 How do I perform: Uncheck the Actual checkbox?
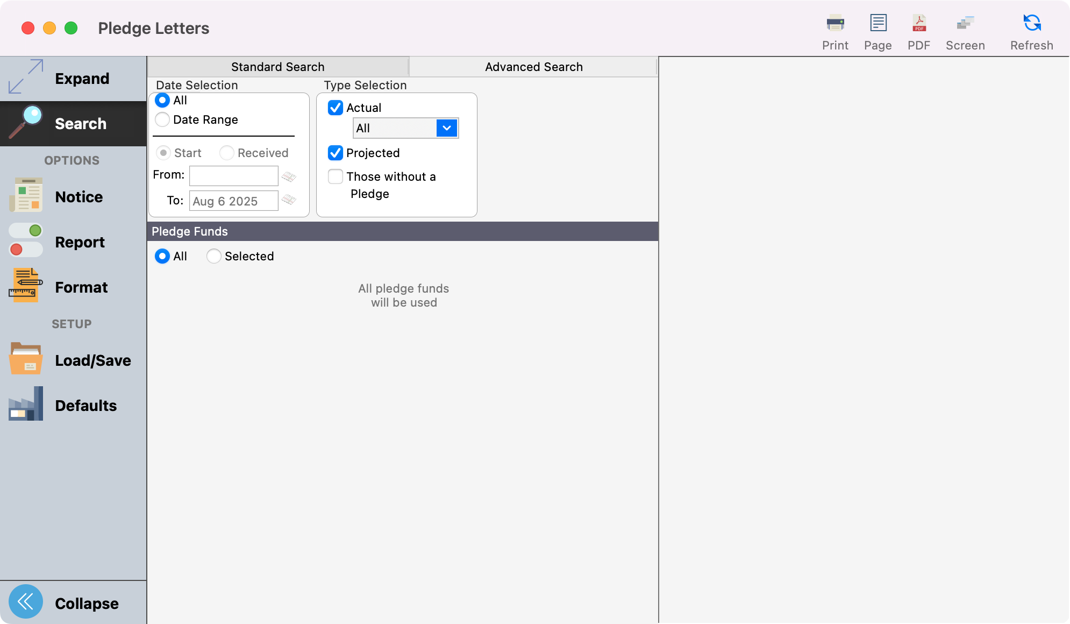pyautogui.click(x=336, y=108)
